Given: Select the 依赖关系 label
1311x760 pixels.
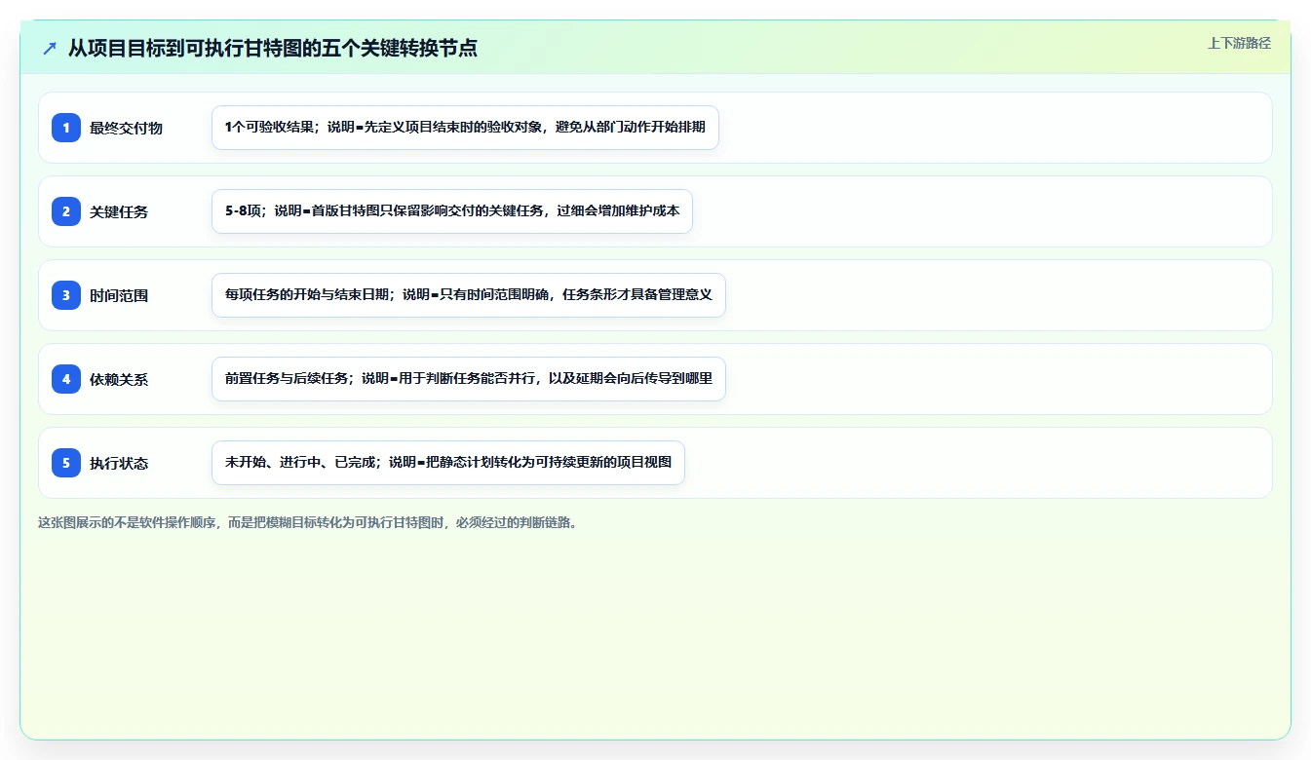Looking at the screenshot, I should point(119,379).
